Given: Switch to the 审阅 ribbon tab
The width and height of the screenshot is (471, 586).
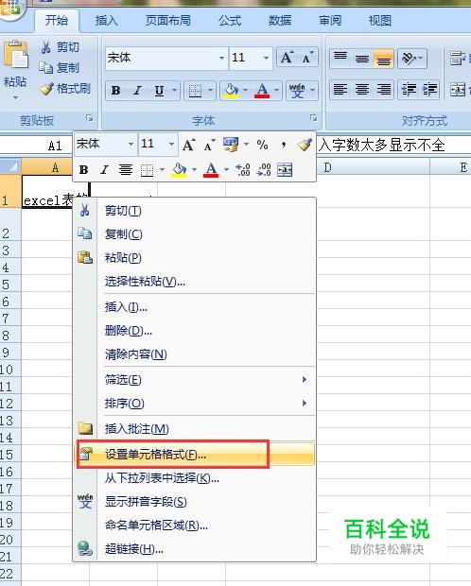Looking at the screenshot, I should (x=330, y=20).
